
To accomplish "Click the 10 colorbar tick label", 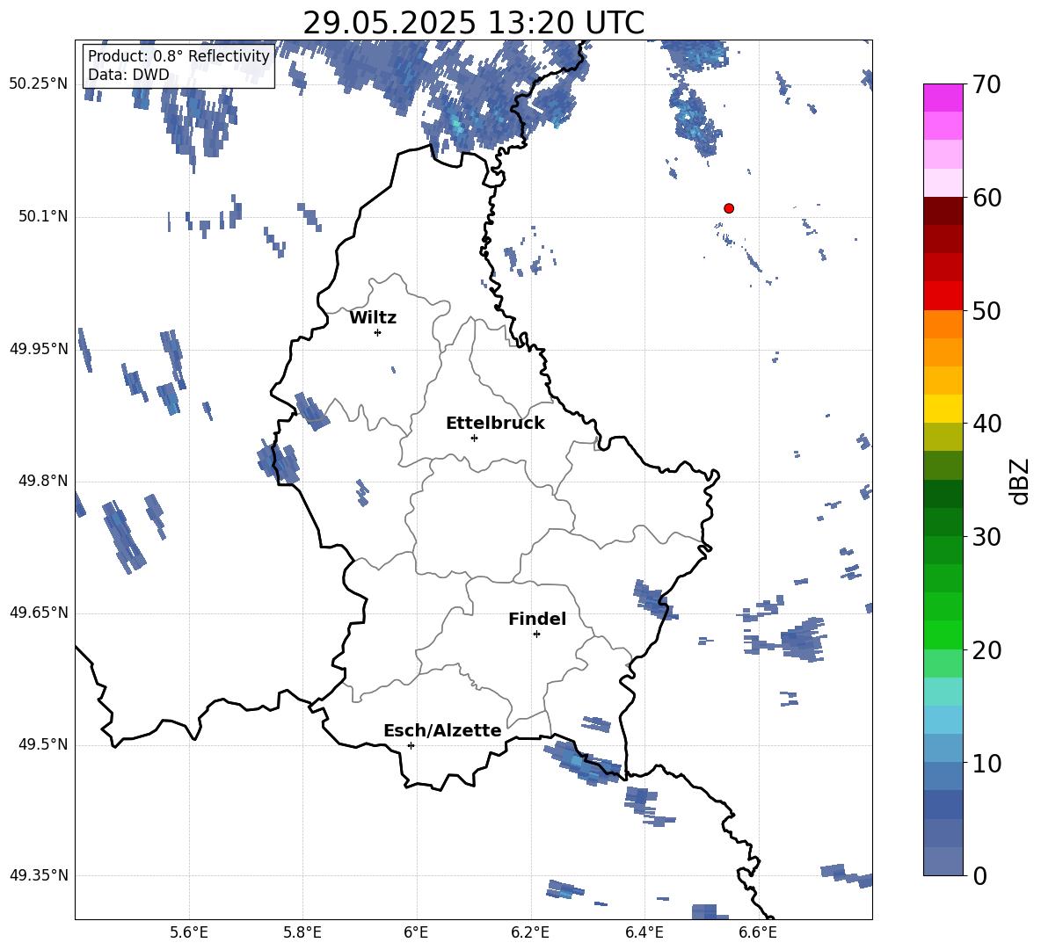I will click(x=986, y=763).
